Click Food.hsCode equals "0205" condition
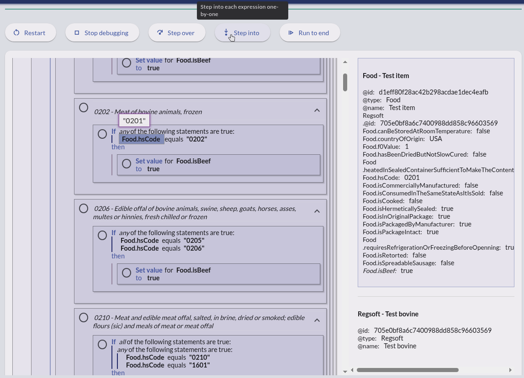The width and height of the screenshot is (524, 378). click(x=162, y=241)
